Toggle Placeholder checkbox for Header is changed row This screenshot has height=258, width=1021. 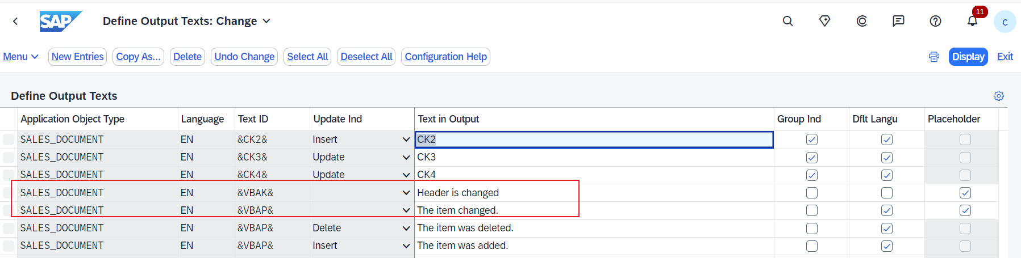click(x=965, y=193)
